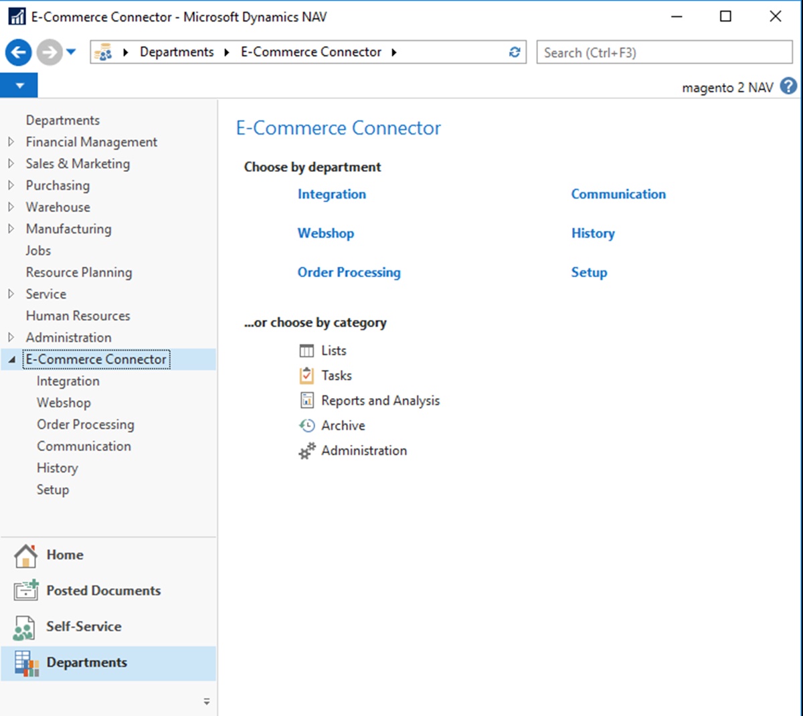This screenshot has height=716, width=803.
Task: Open the Webshop department link
Action: tap(326, 234)
